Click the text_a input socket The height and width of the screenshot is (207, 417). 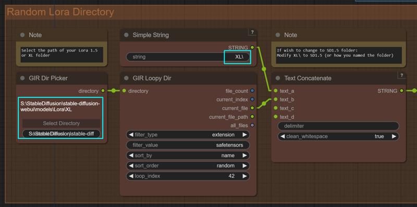(276, 91)
